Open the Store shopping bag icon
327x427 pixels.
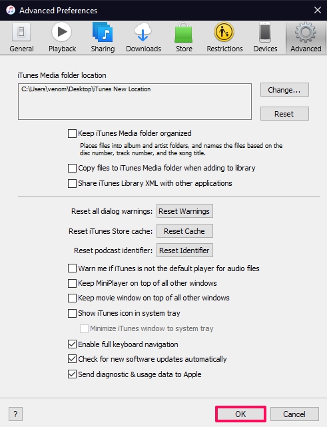(x=184, y=33)
